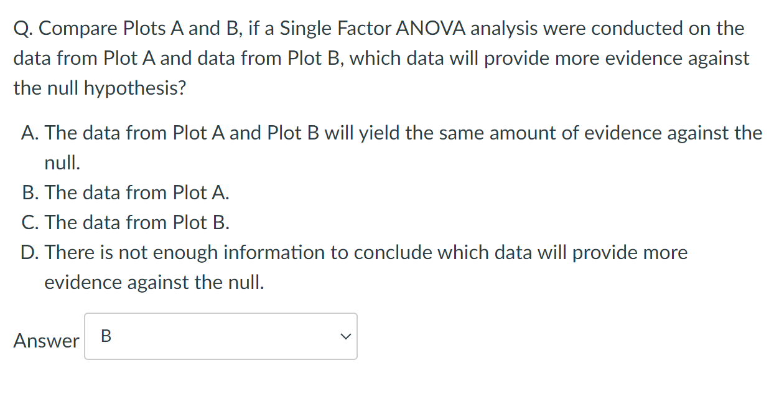Open the Answer dropdown menu
769x416 pixels.
click(x=221, y=336)
